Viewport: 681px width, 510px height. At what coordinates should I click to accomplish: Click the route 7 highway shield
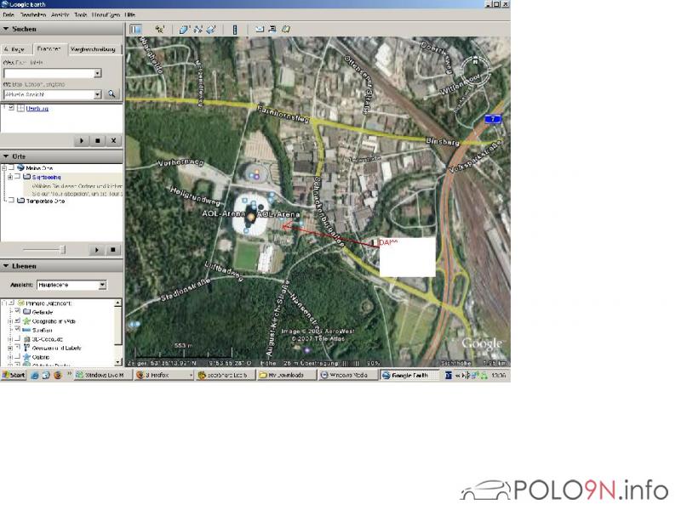(x=493, y=119)
